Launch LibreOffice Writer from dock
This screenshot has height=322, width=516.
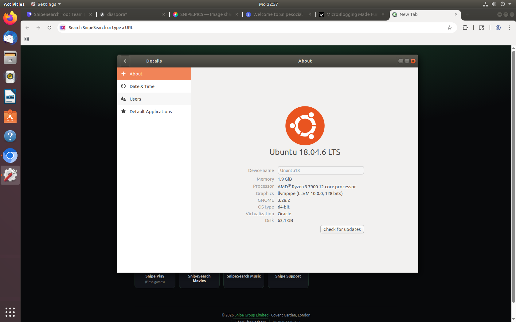tap(10, 97)
